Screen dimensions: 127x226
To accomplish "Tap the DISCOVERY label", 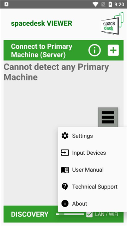I will pyautogui.click(x=30, y=214).
